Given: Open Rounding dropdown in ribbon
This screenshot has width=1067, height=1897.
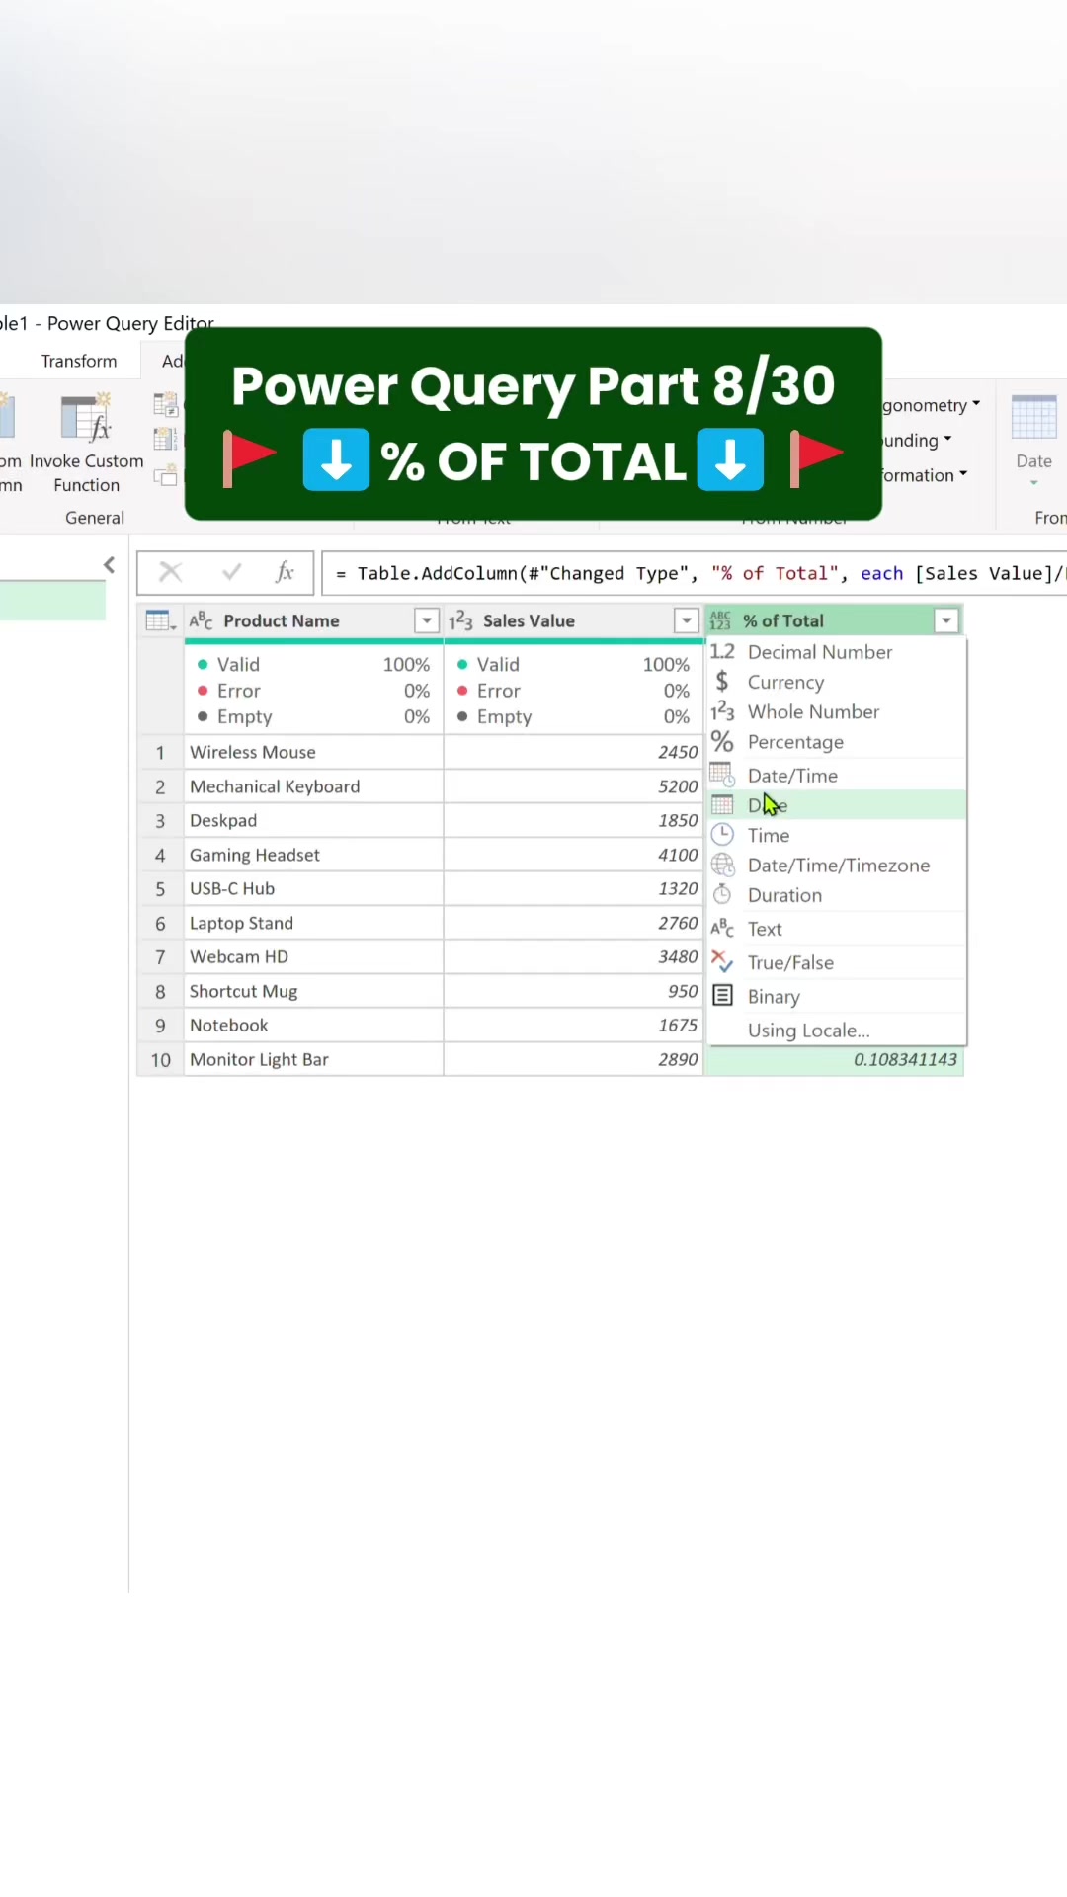Looking at the screenshot, I should pos(916,440).
